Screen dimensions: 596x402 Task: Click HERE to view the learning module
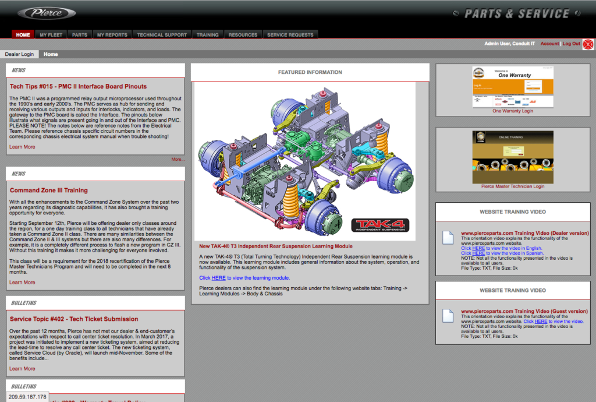tap(219, 278)
